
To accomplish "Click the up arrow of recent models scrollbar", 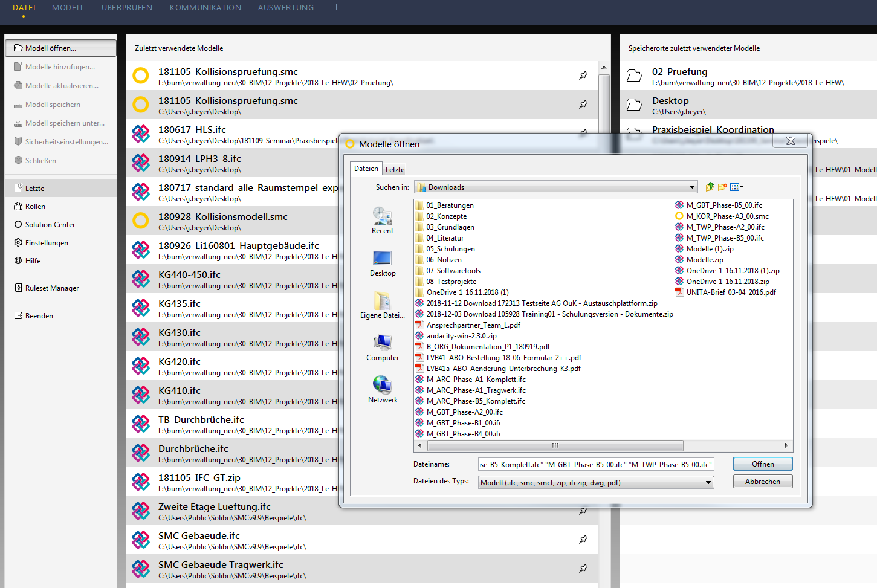I will click(604, 67).
